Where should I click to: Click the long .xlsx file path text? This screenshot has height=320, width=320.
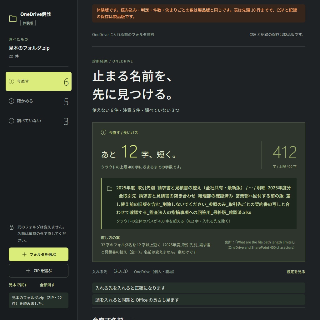[203, 200]
